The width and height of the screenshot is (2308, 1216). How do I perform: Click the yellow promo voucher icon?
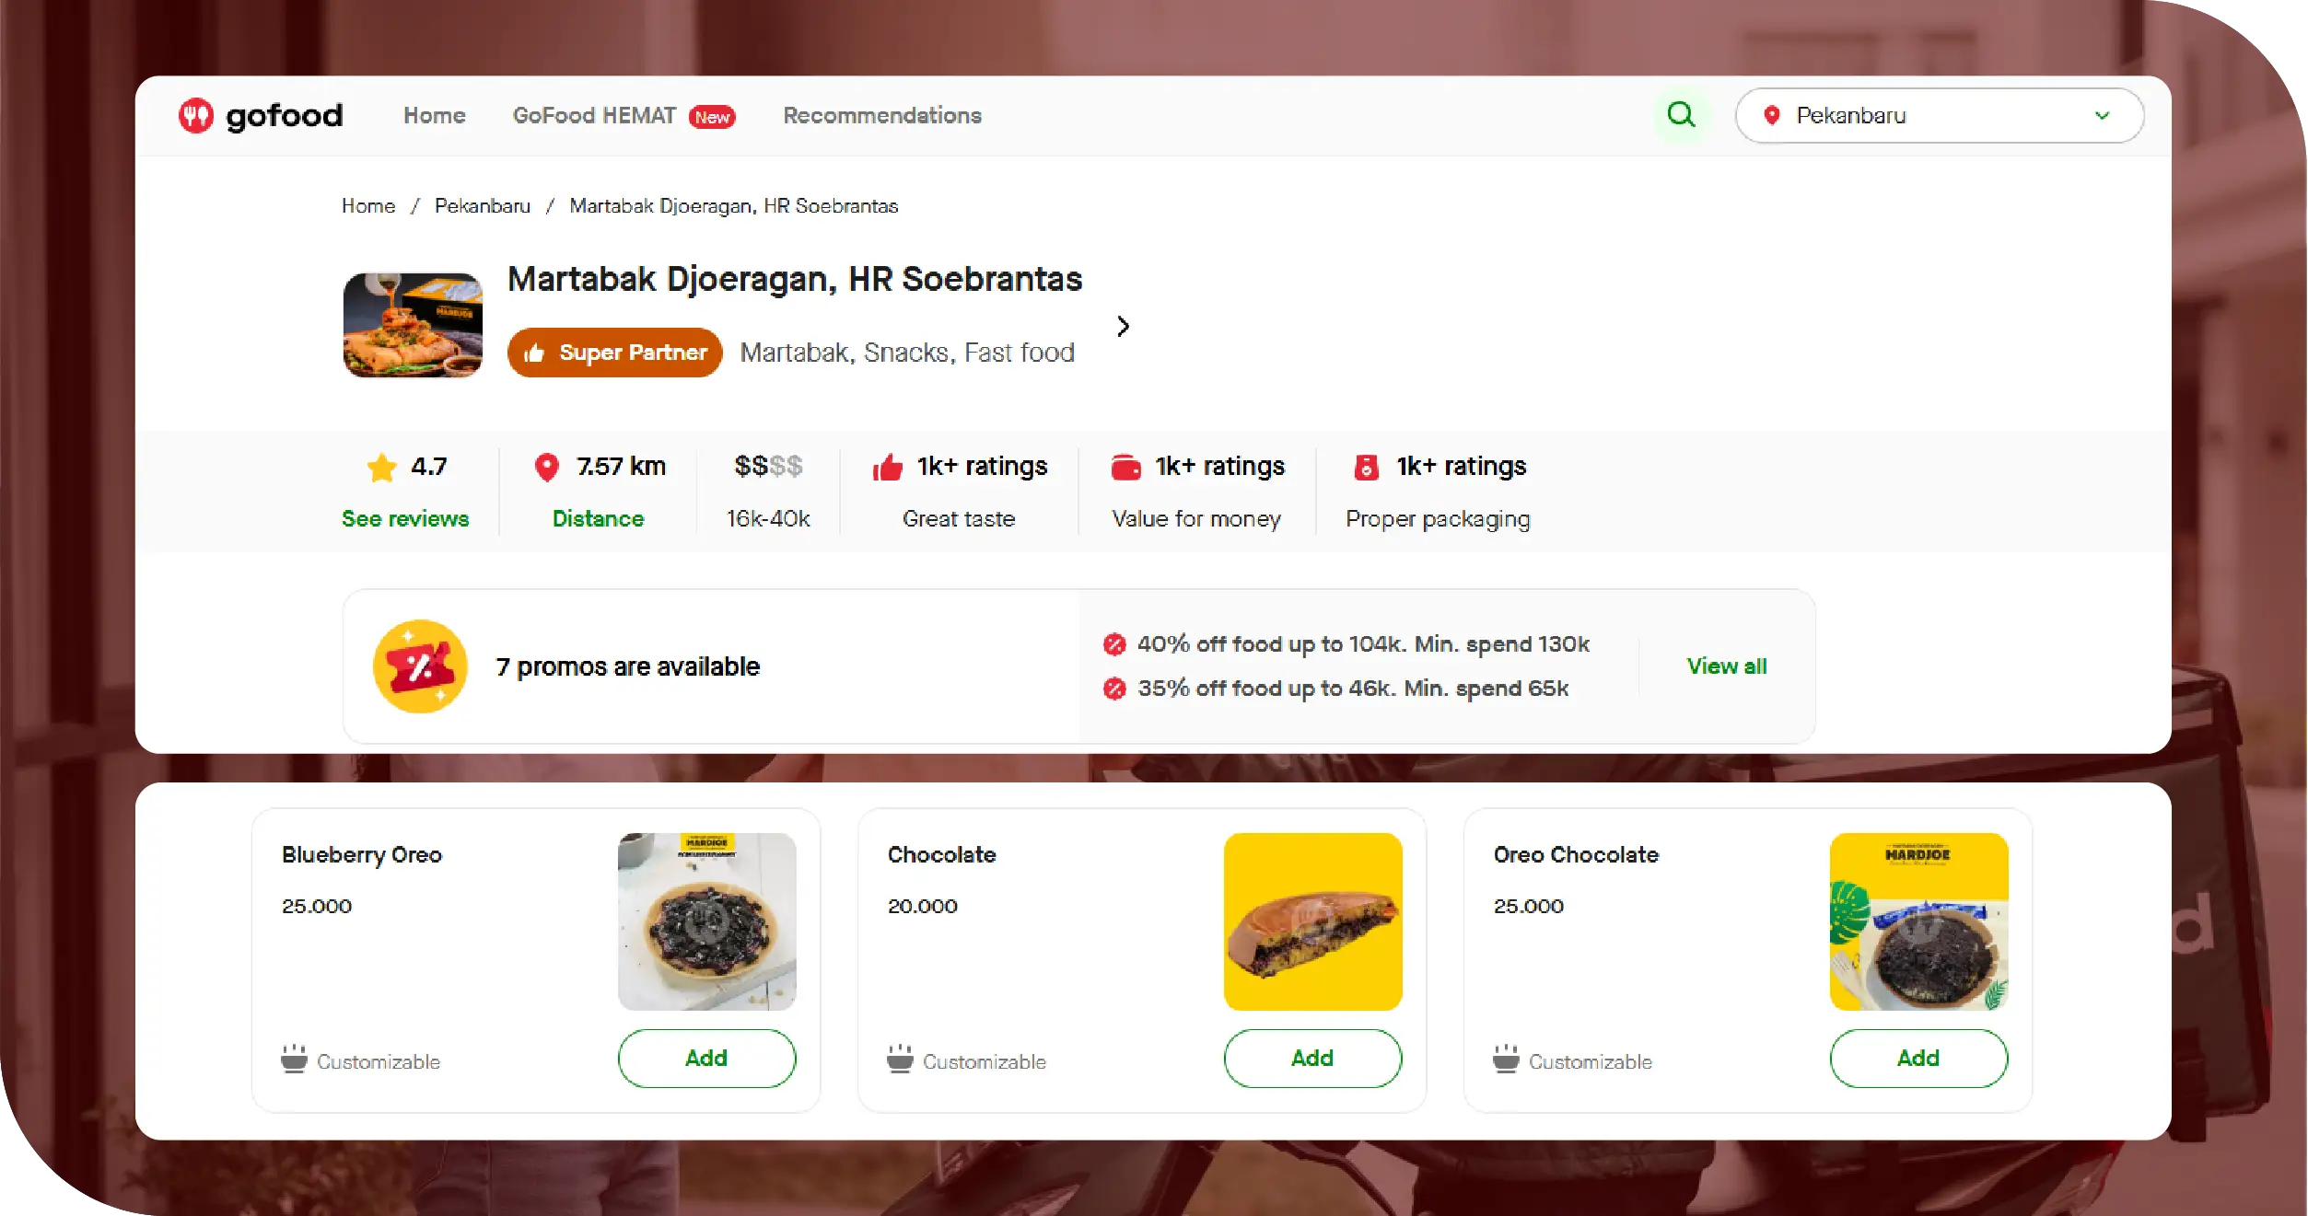click(420, 666)
